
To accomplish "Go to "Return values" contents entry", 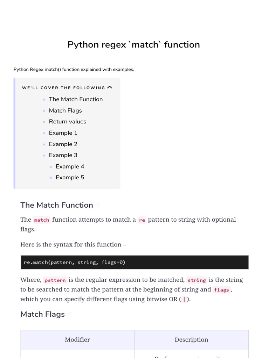I will 67,122.
